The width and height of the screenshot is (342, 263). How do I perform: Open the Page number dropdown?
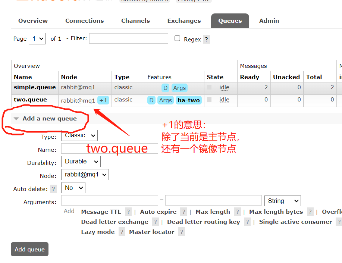point(37,39)
